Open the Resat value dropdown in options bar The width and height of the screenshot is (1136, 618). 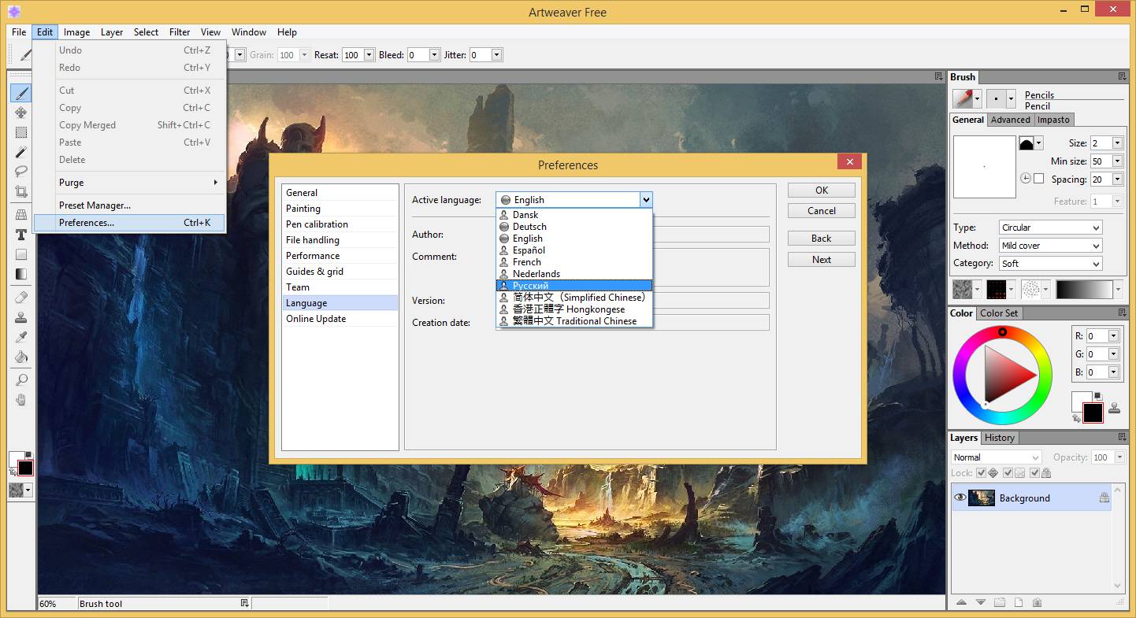click(367, 55)
